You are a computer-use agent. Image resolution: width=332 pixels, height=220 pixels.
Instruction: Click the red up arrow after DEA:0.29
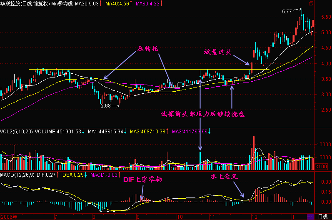(x=86, y=174)
